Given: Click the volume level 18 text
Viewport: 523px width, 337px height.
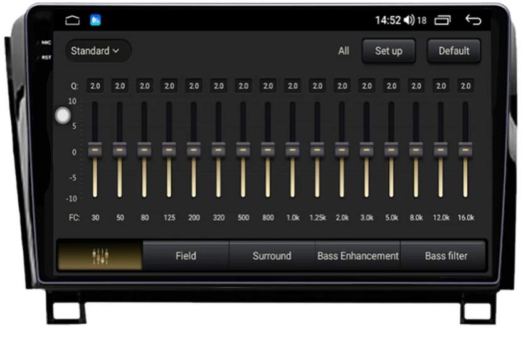Looking at the screenshot, I should pyautogui.click(x=421, y=21).
